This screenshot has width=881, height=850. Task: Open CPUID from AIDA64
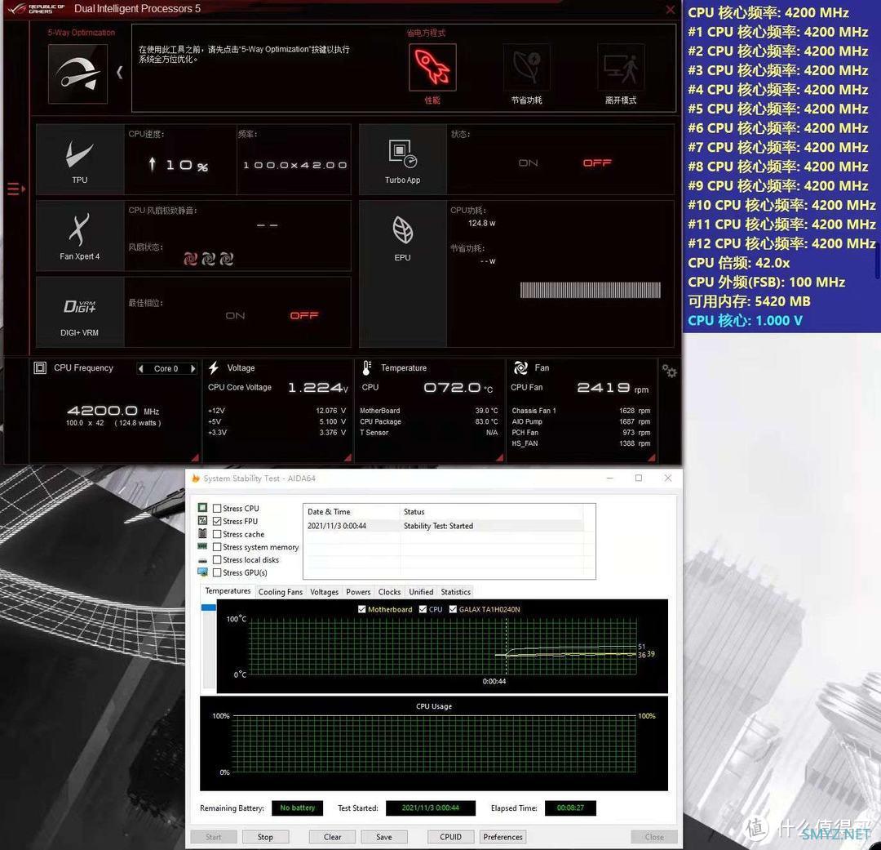point(450,836)
